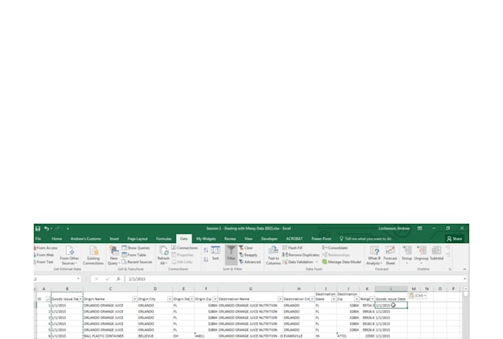Open the Undo history dropdown arrow
Viewport: 503px width, 339px height.
coord(51,228)
